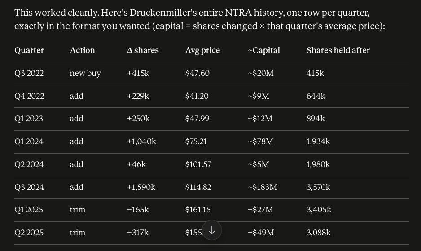Select the 3,088k shares held cell
This screenshot has width=421, height=251.
point(318,233)
